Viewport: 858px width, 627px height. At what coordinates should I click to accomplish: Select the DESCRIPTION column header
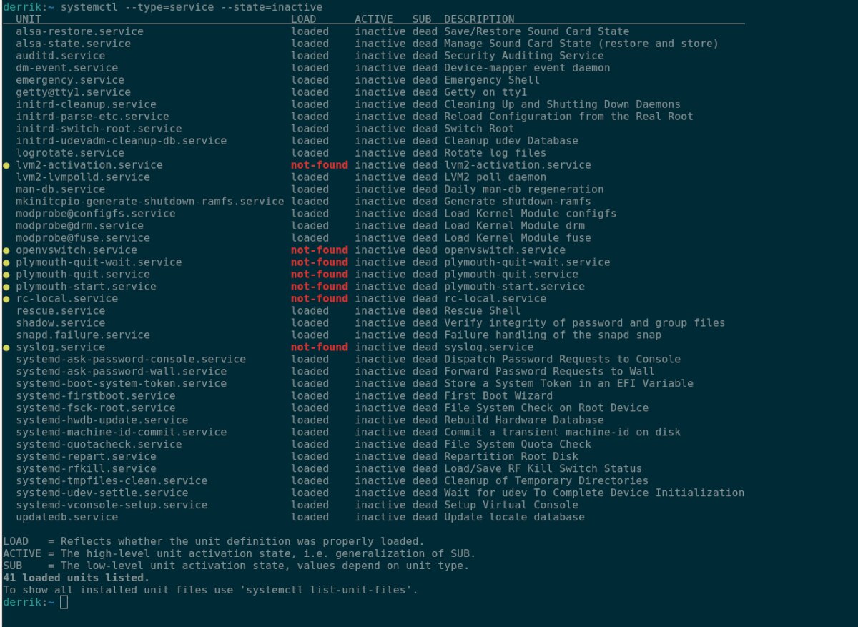[x=479, y=19]
